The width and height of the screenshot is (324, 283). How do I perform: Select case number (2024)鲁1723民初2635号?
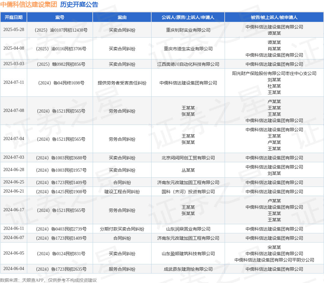(x=61, y=269)
